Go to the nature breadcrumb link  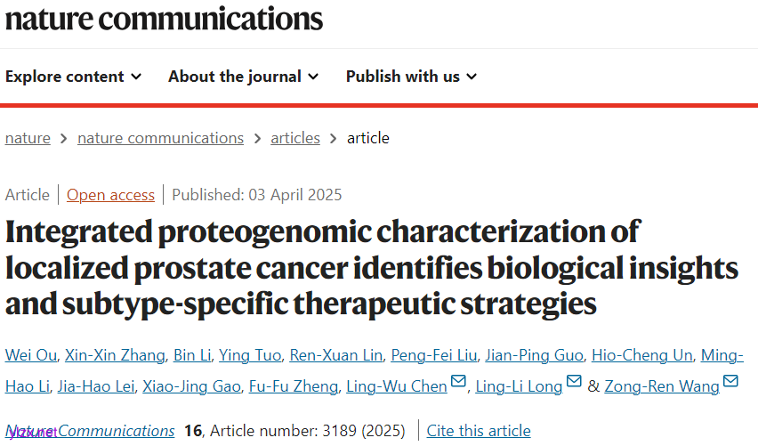tap(28, 138)
